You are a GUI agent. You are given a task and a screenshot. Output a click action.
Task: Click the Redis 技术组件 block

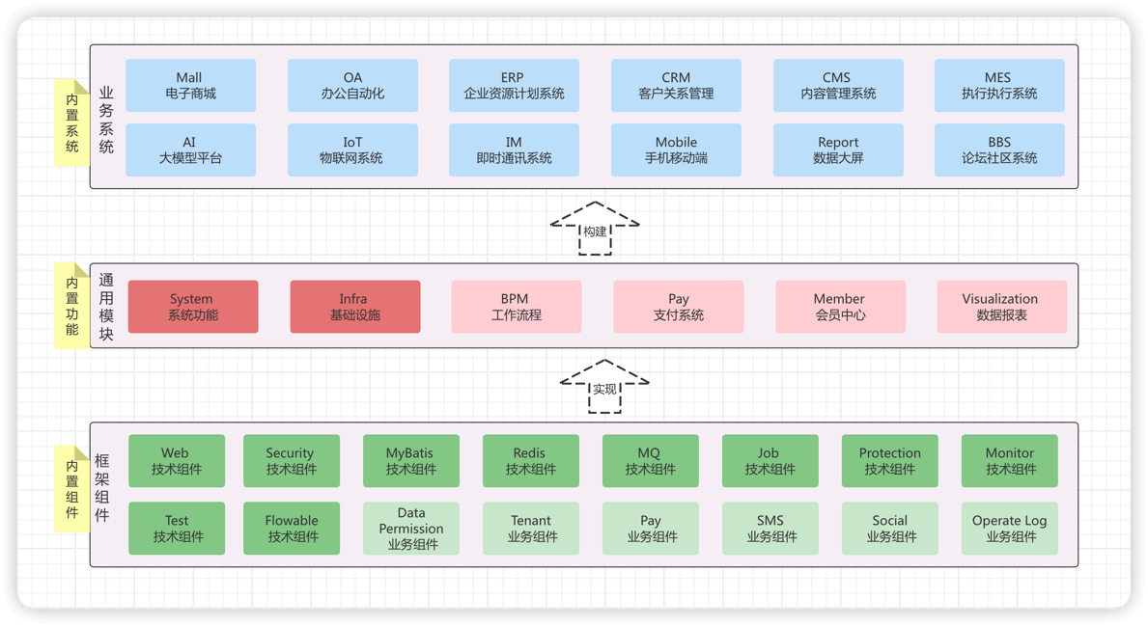530,461
